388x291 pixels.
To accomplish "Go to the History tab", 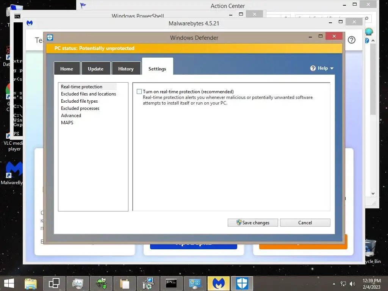I will (126, 69).
